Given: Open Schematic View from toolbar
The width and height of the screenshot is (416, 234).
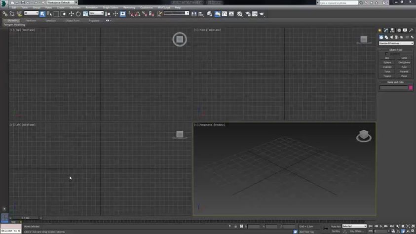Looking at the screenshot, I should pyautogui.click(x=231, y=14).
